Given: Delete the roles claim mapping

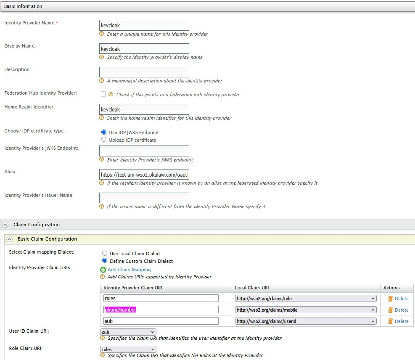Looking at the screenshot, I should click(402, 299).
